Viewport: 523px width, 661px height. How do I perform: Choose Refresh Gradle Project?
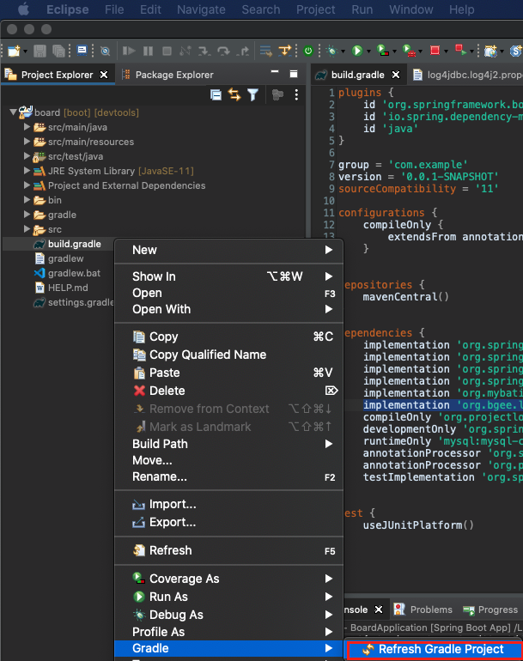coord(434,649)
